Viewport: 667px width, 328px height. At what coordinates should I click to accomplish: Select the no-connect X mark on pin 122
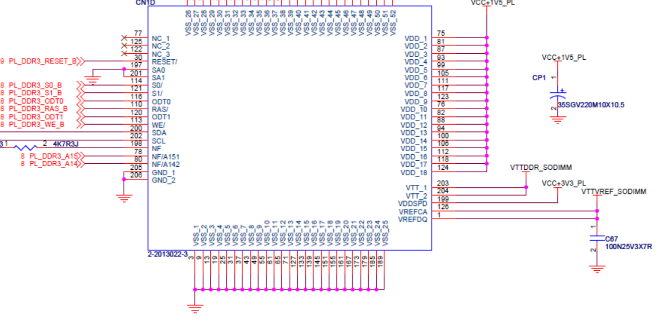124,54
